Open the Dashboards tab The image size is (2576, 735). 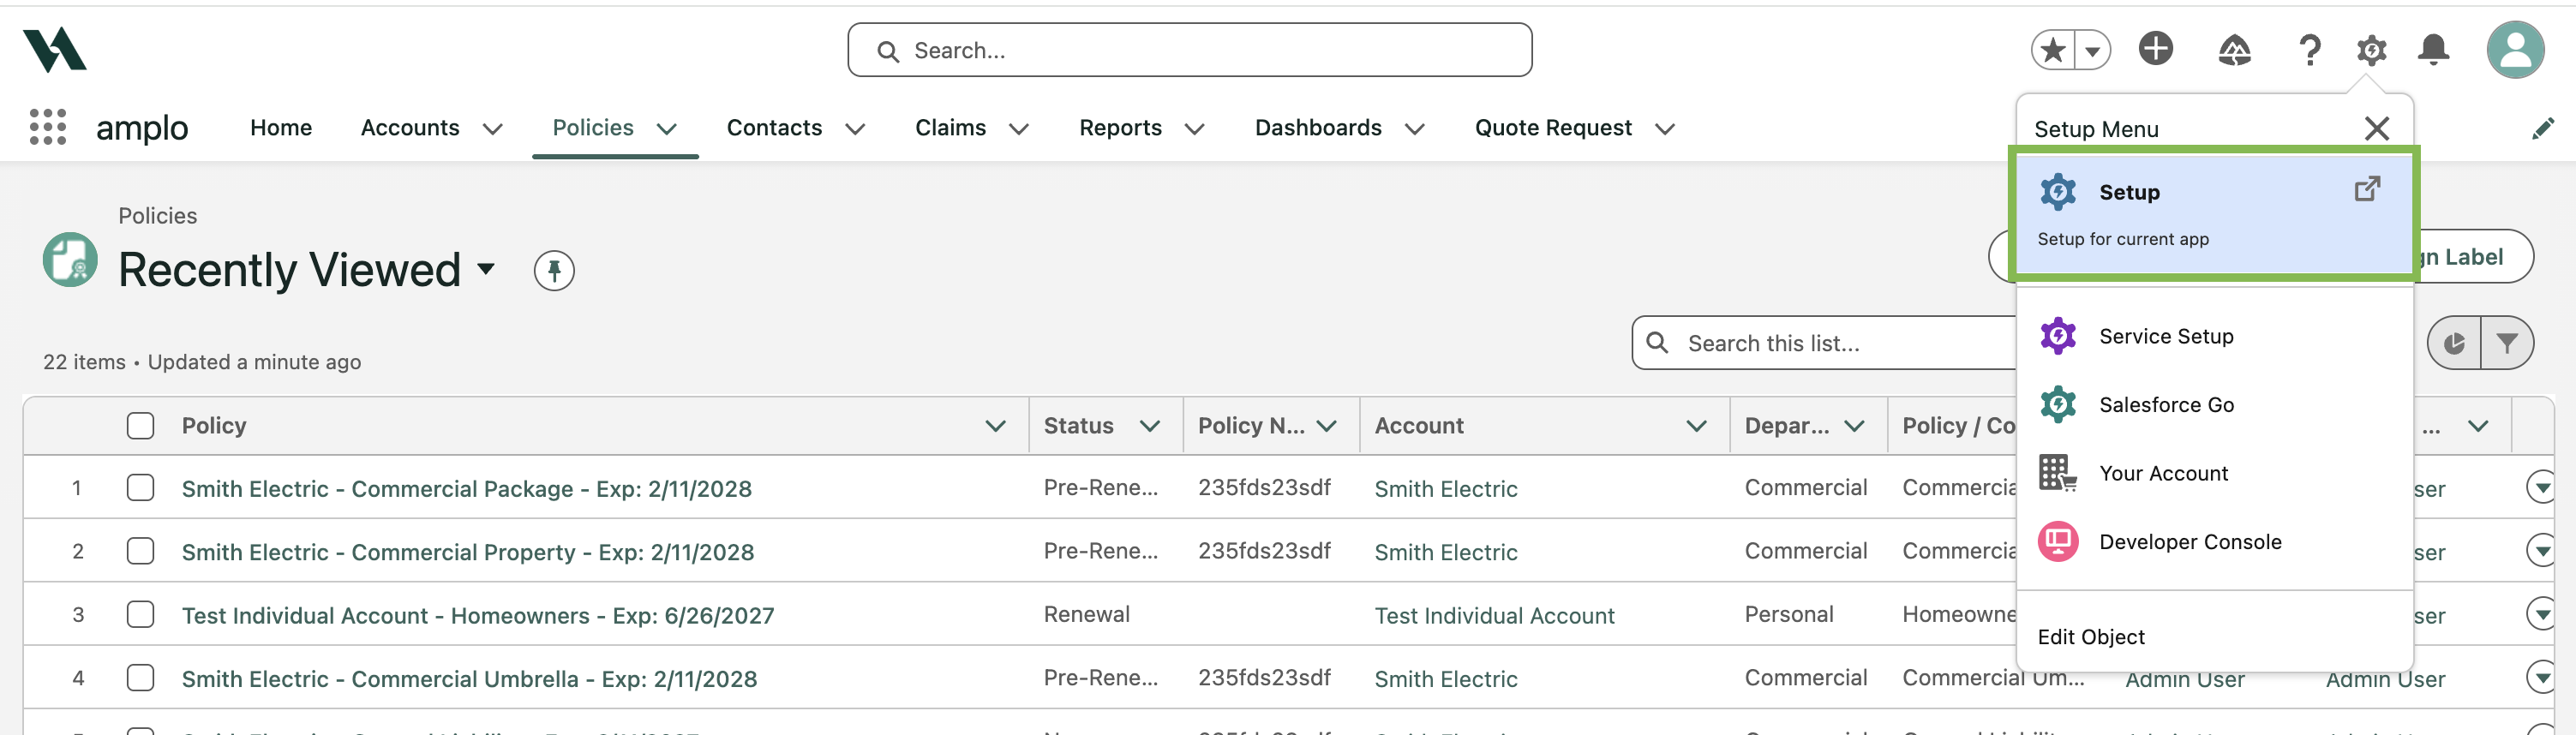point(1318,128)
